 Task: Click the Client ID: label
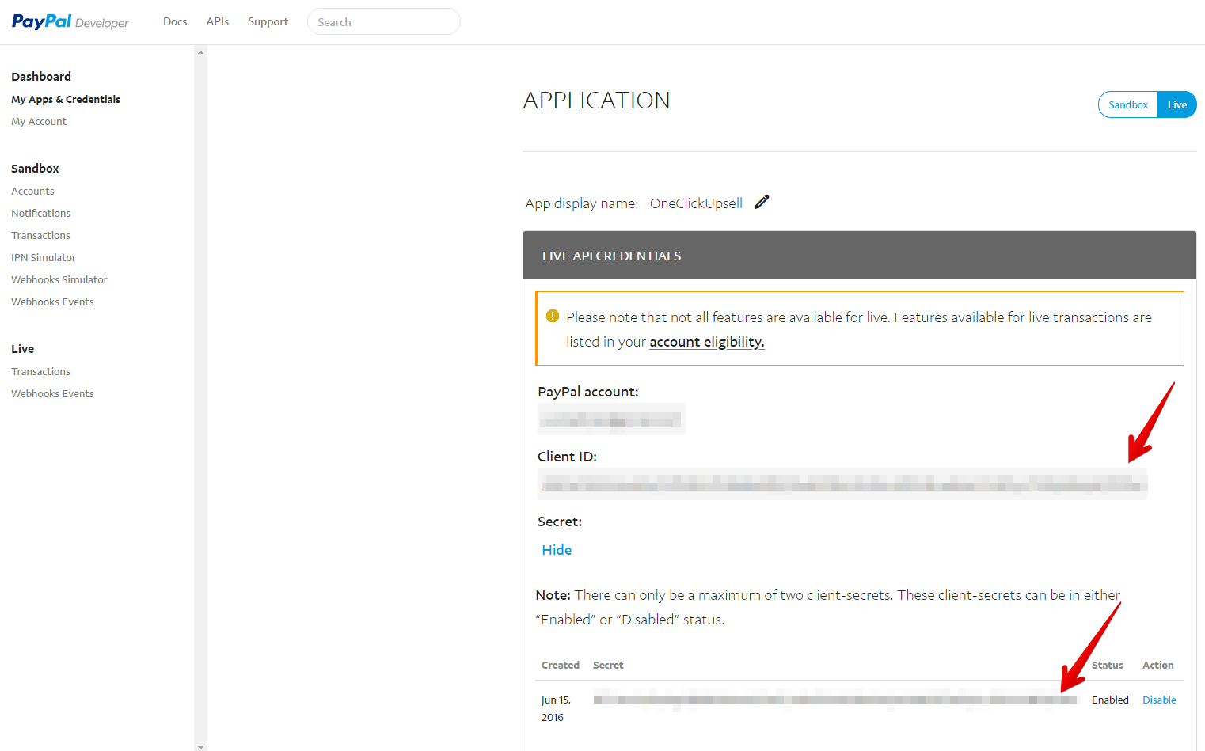point(567,457)
